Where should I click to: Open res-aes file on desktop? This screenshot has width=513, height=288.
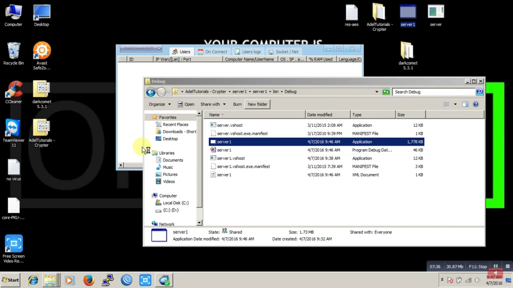pyautogui.click(x=352, y=15)
